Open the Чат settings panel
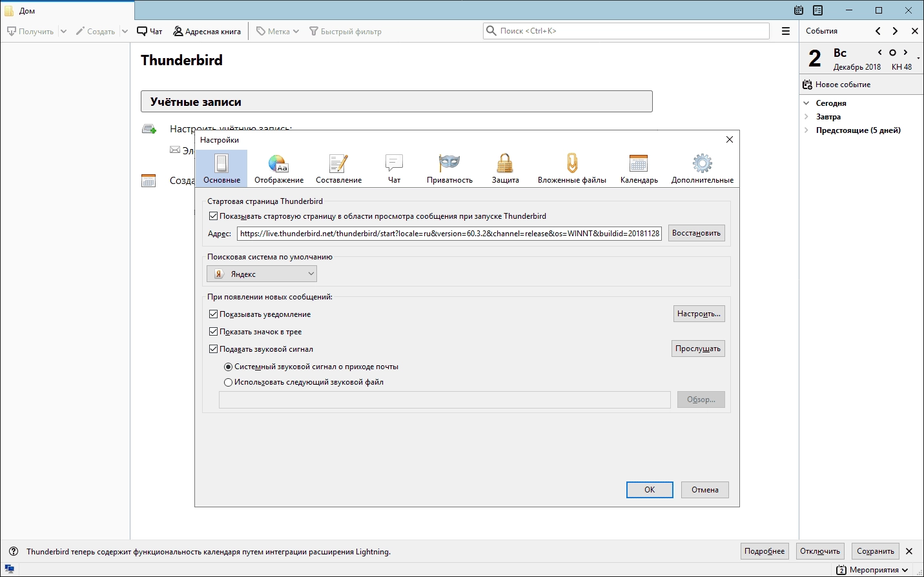The height and width of the screenshot is (577, 924). click(x=394, y=168)
